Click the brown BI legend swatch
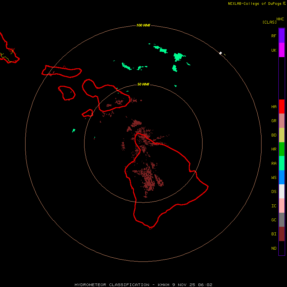287x287 pixels. [282, 234]
